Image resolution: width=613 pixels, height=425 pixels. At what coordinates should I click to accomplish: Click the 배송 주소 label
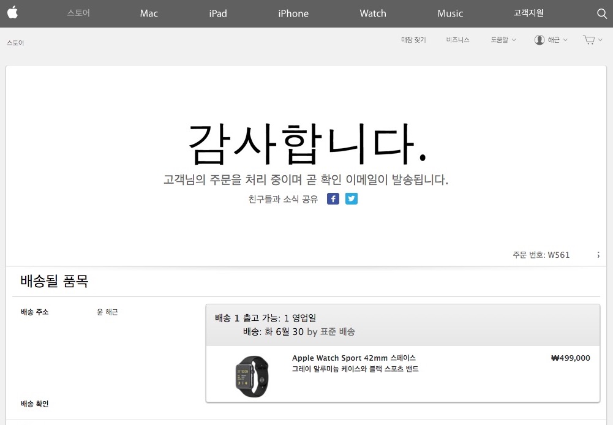tap(35, 312)
